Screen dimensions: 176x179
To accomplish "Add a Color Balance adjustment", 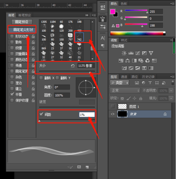I will click(127, 61).
